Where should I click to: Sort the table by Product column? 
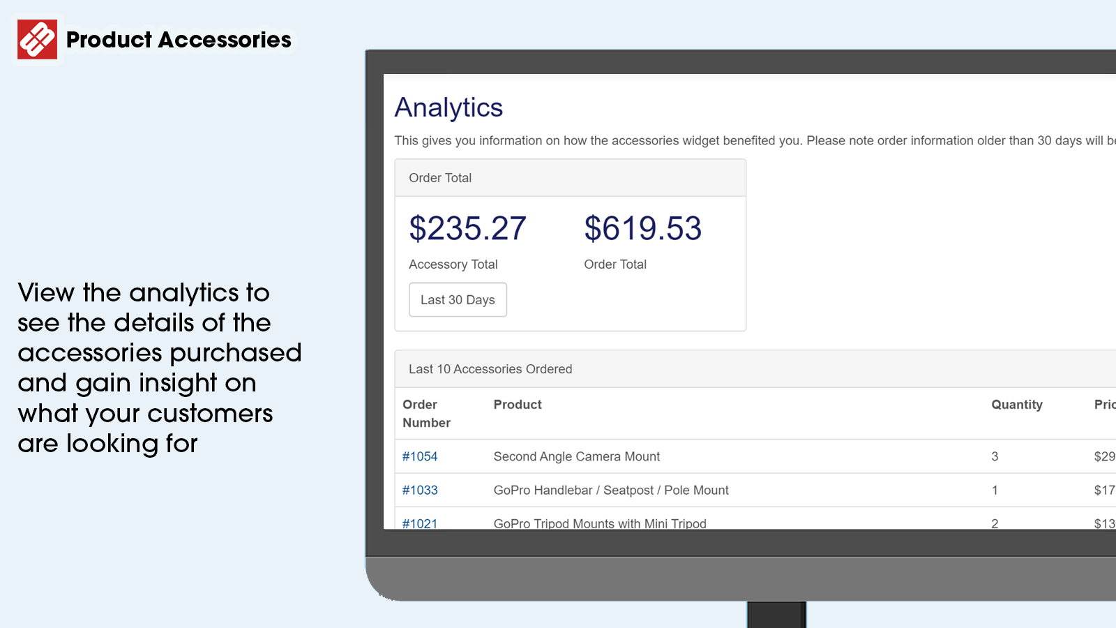coord(518,405)
